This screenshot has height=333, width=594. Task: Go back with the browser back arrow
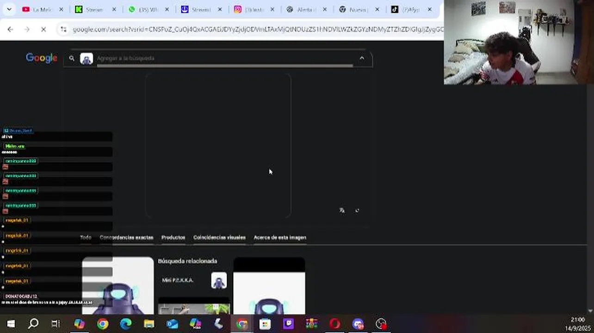click(10, 29)
